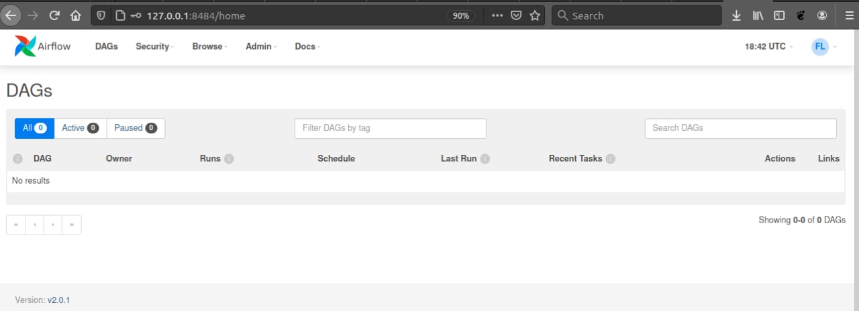The image size is (859, 311).
Task: Sort by the DAG column header
Action: (x=42, y=159)
